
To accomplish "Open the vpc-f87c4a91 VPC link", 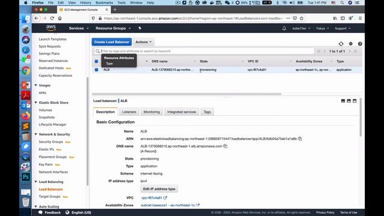I will pyautogui.click(x=152, y=197).
